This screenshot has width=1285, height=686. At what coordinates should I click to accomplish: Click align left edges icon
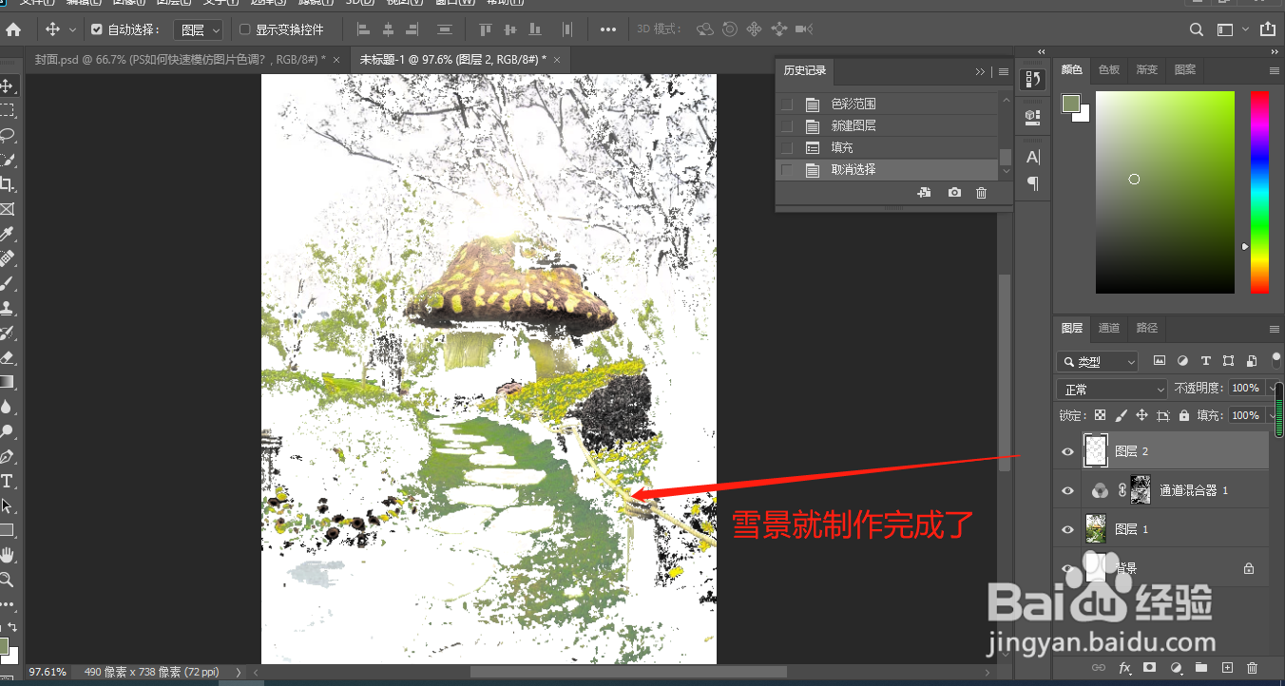362,29
